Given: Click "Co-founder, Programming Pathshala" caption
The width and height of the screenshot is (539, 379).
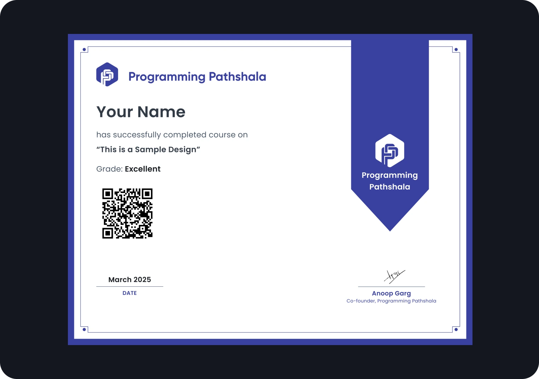Looking at the screenshot, I should point(392,301).
